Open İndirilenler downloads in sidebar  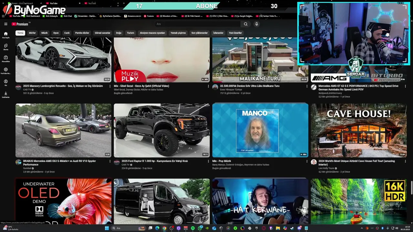(5, 94)
